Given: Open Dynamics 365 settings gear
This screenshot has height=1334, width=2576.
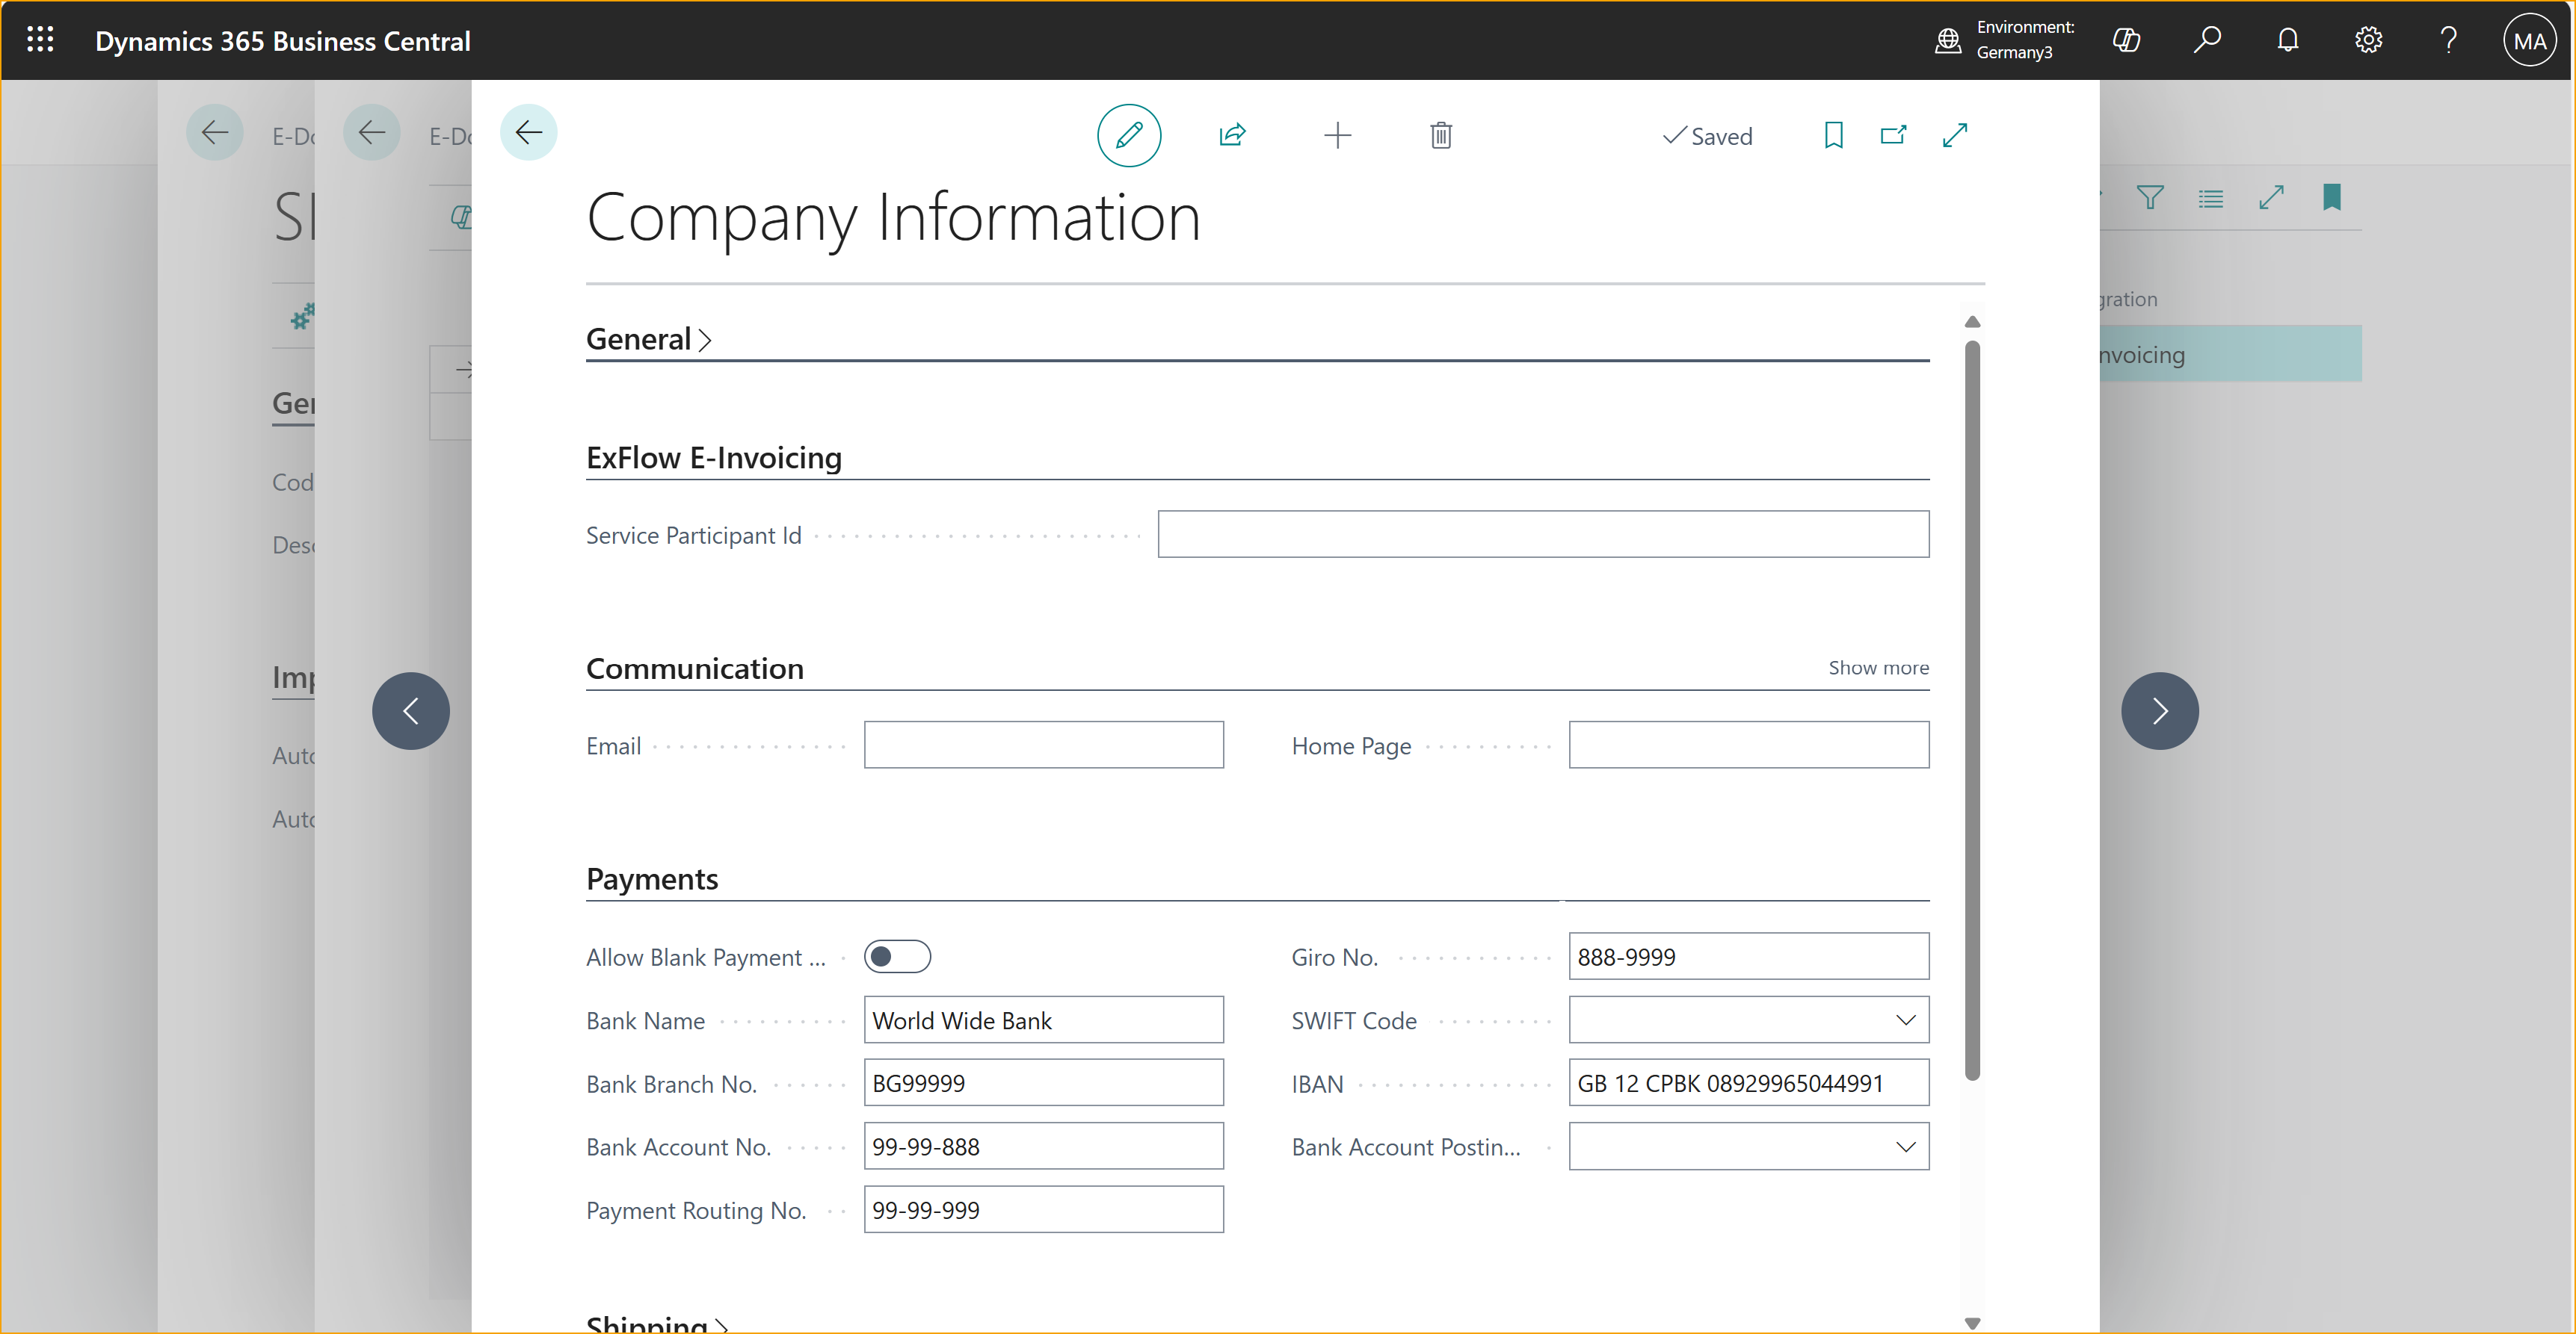Looking at the screenshot, I should [x=2368, y=40].
